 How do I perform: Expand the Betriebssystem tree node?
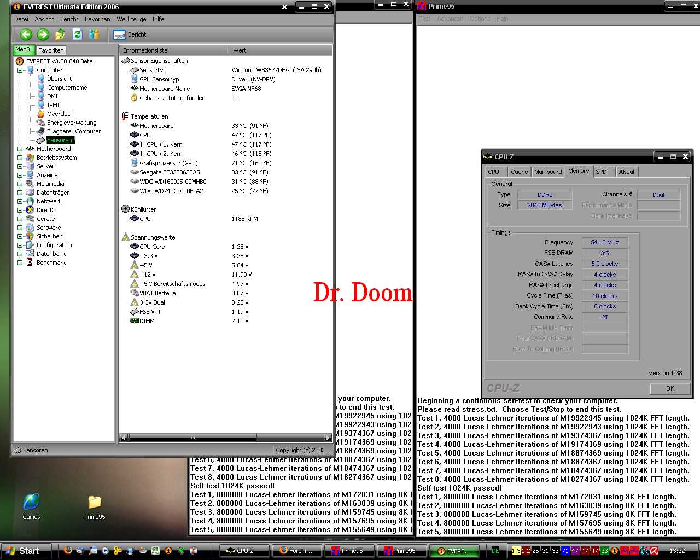20,157
